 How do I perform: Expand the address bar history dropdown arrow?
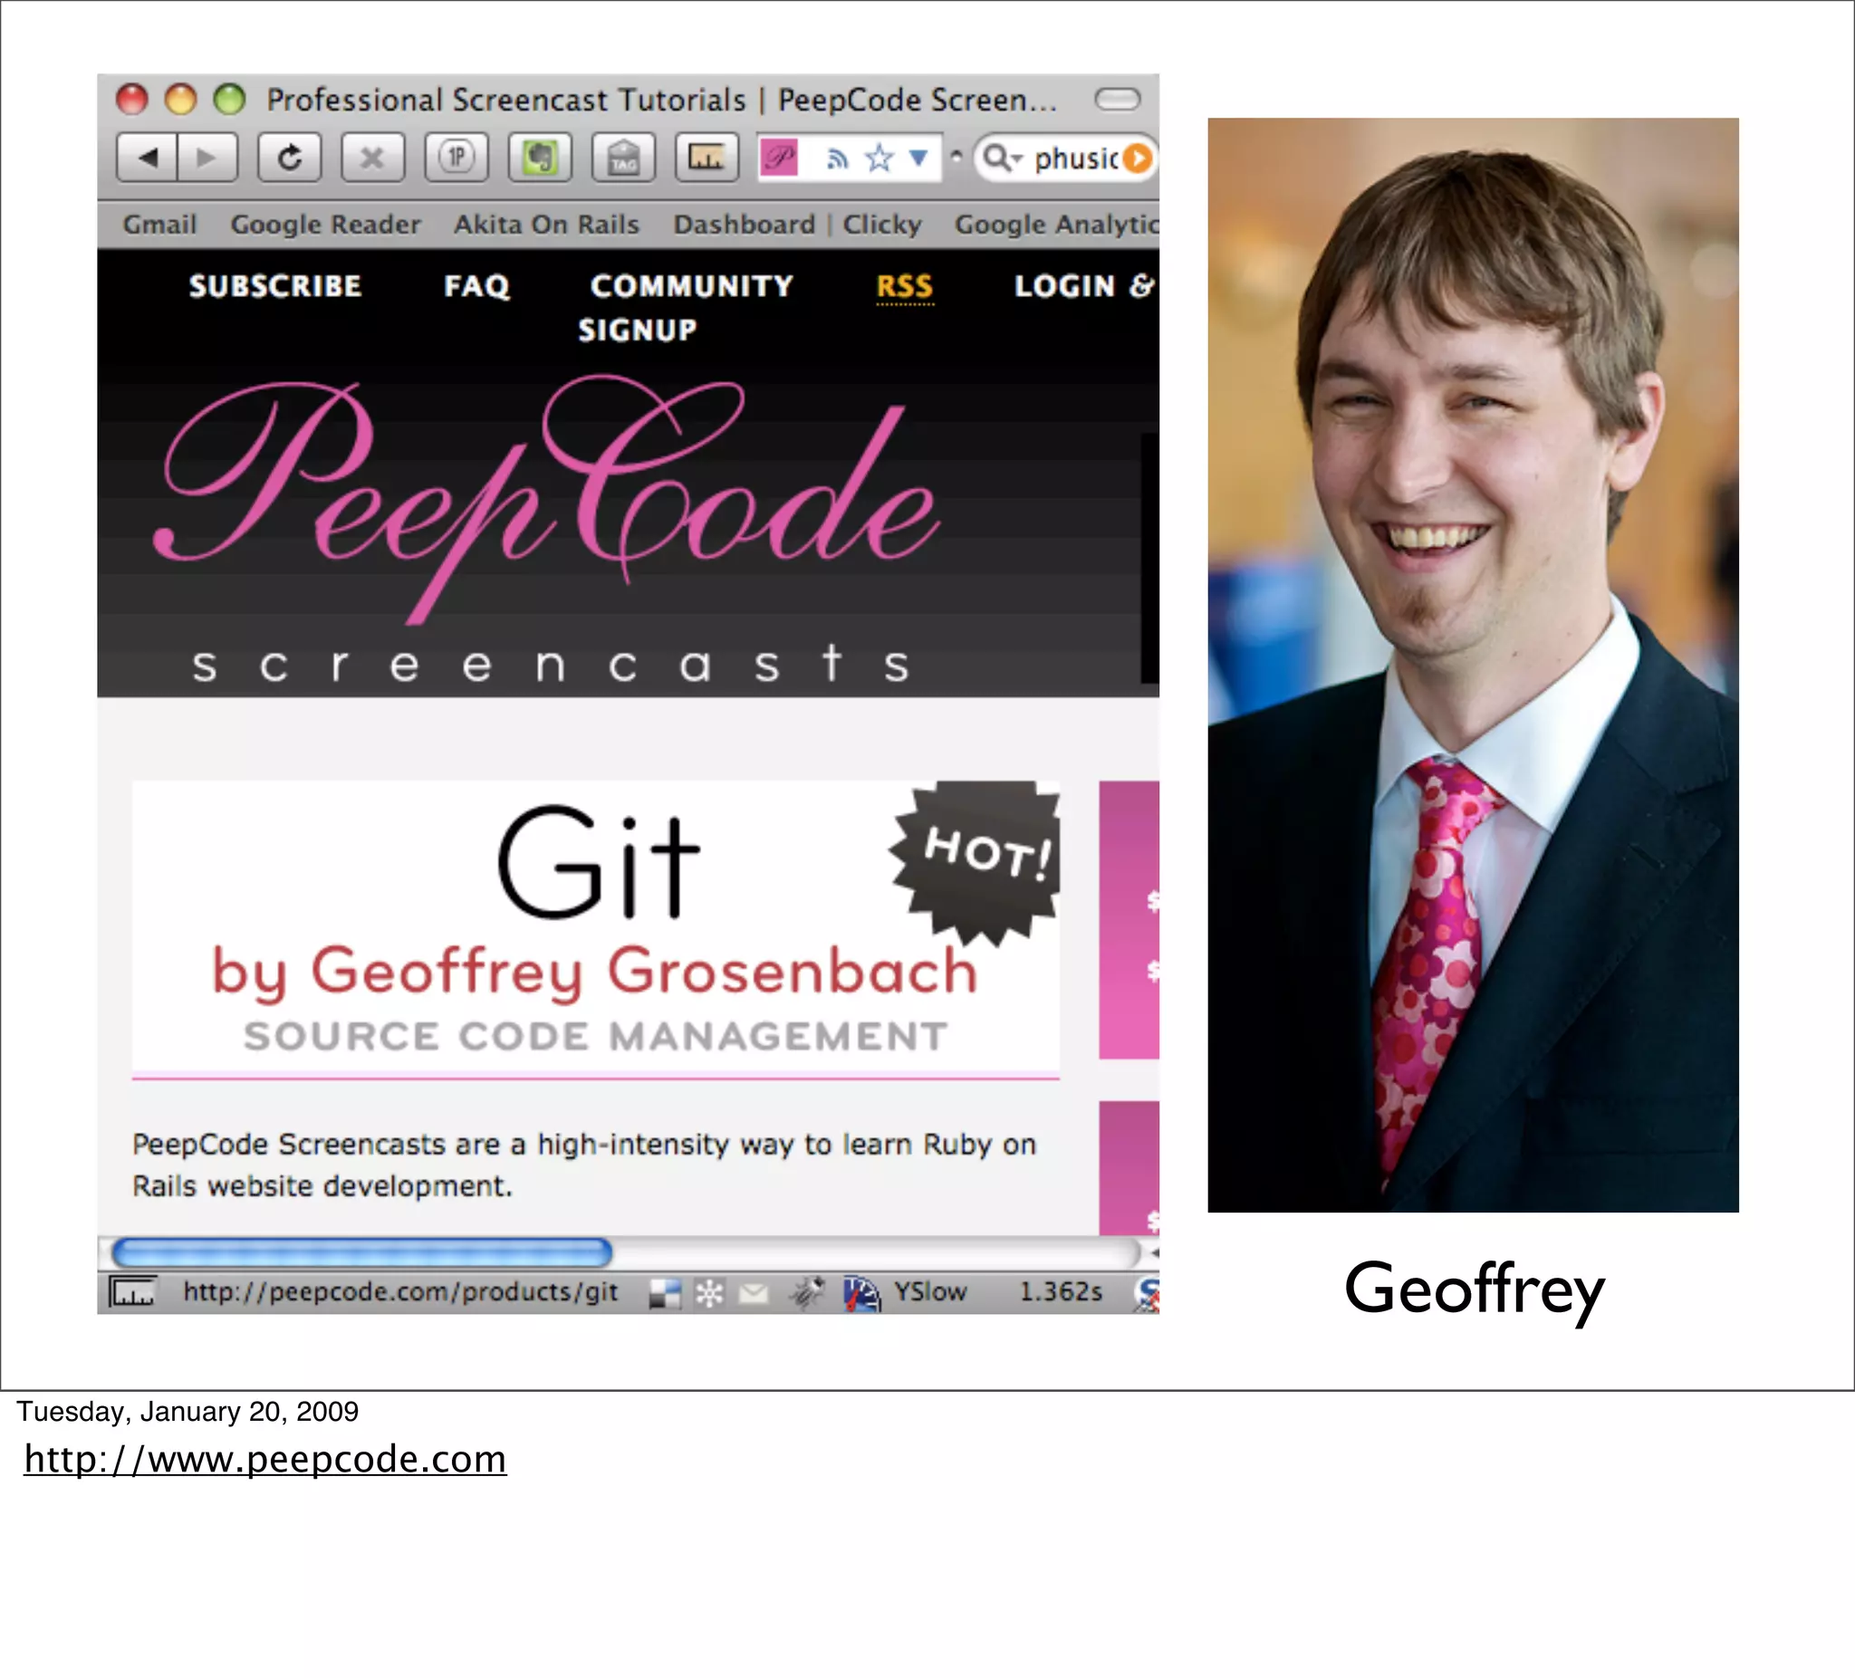(918, 158)
